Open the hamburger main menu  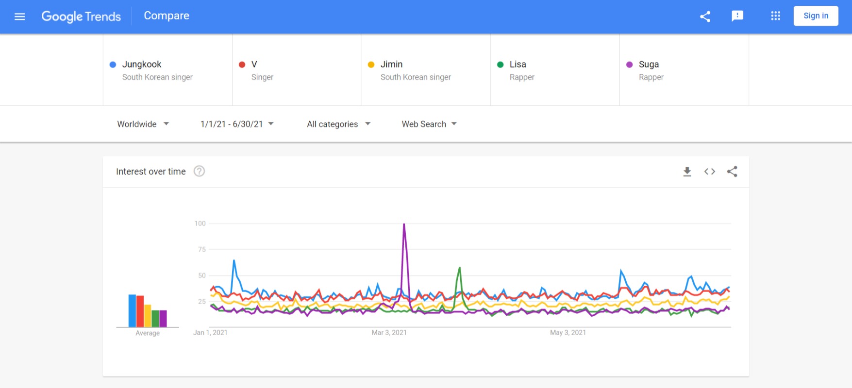coord(20,16)
